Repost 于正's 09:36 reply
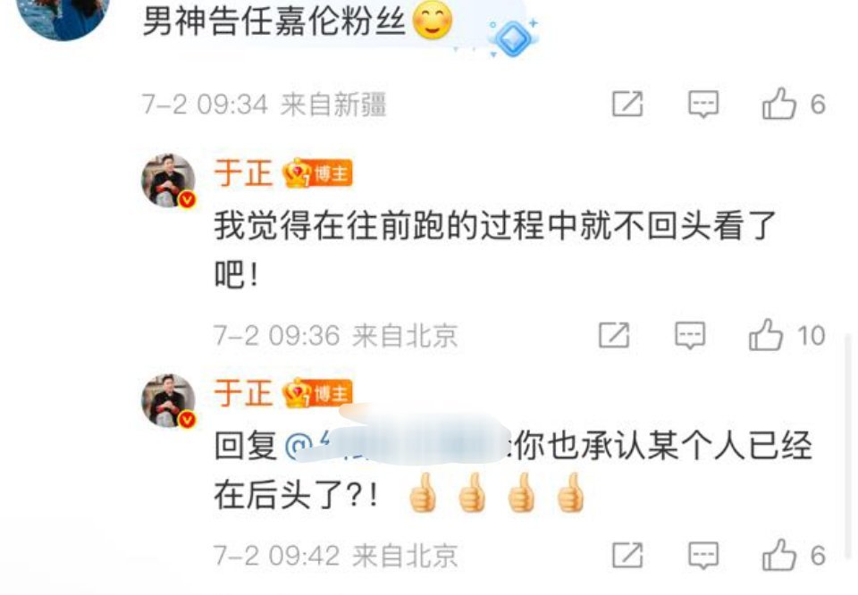 coord(614,335)
